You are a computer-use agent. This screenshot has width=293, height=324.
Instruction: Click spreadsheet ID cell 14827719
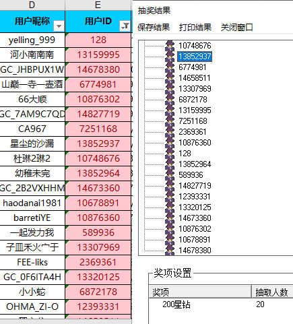pyautogui.click(x=98, y=114)
